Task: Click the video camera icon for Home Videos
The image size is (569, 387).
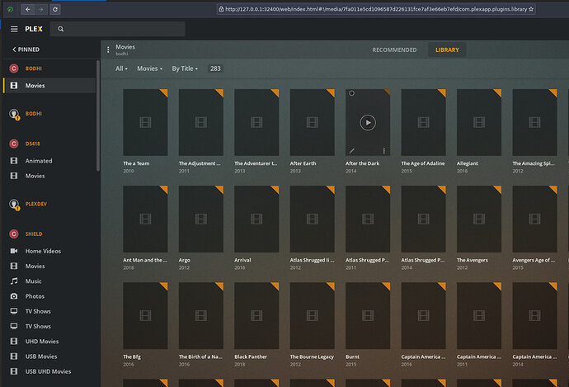Action: point(13,251)
